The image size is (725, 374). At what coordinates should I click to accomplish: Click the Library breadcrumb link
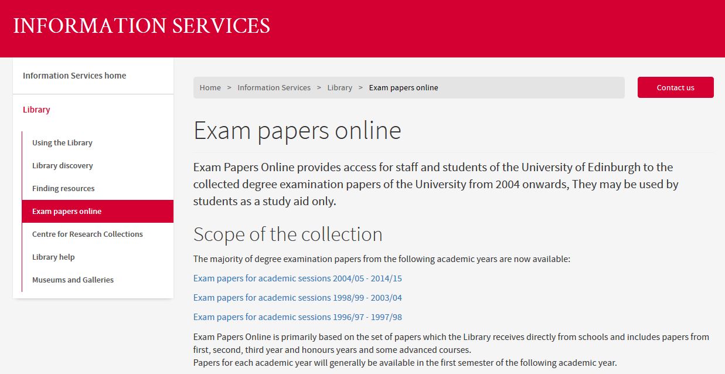tap(340, 88)
